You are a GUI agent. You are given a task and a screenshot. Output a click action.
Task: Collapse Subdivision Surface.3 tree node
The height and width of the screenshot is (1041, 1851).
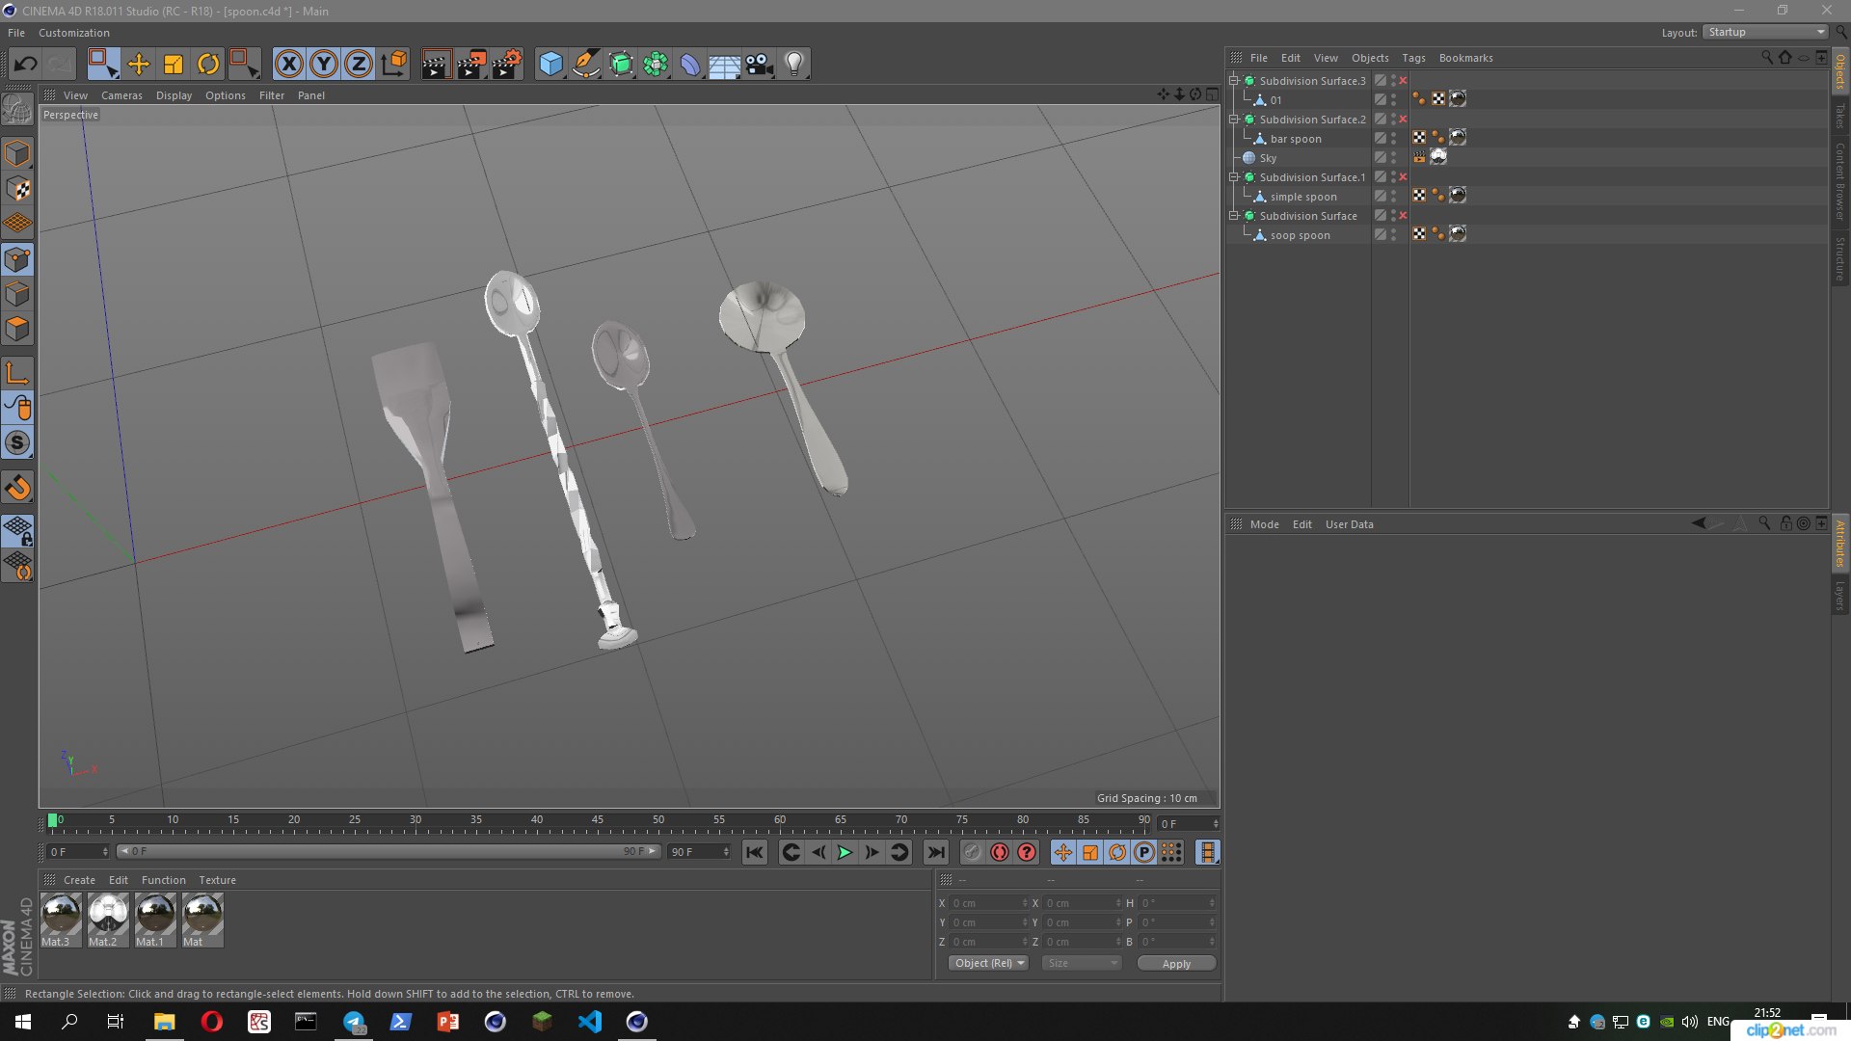(1233, 81)
